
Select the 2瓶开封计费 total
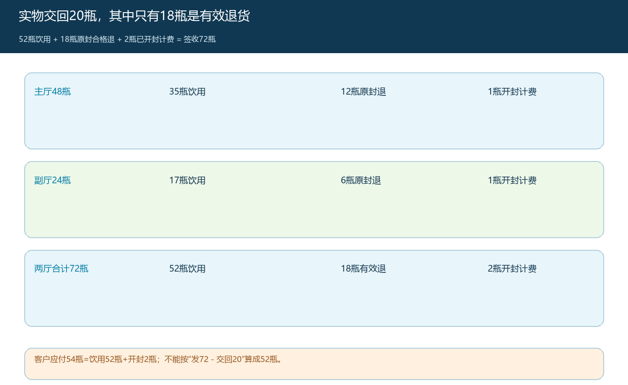[512, 269]
